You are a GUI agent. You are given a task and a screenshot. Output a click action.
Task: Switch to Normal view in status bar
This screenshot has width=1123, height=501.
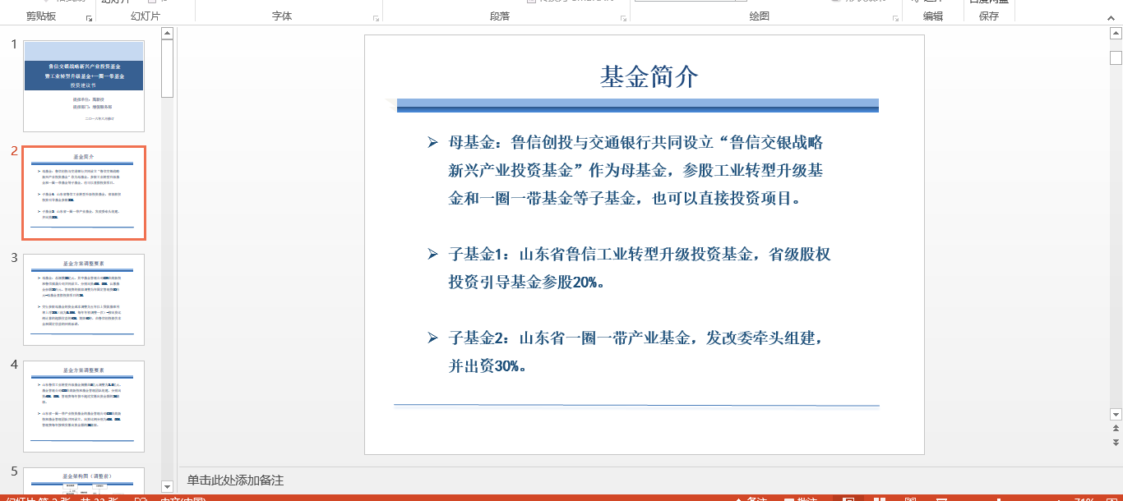(848, 498)
